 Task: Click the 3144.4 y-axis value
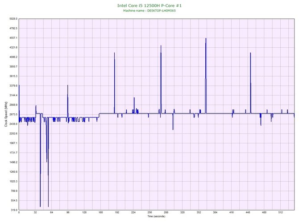click(x=13, y=95)
